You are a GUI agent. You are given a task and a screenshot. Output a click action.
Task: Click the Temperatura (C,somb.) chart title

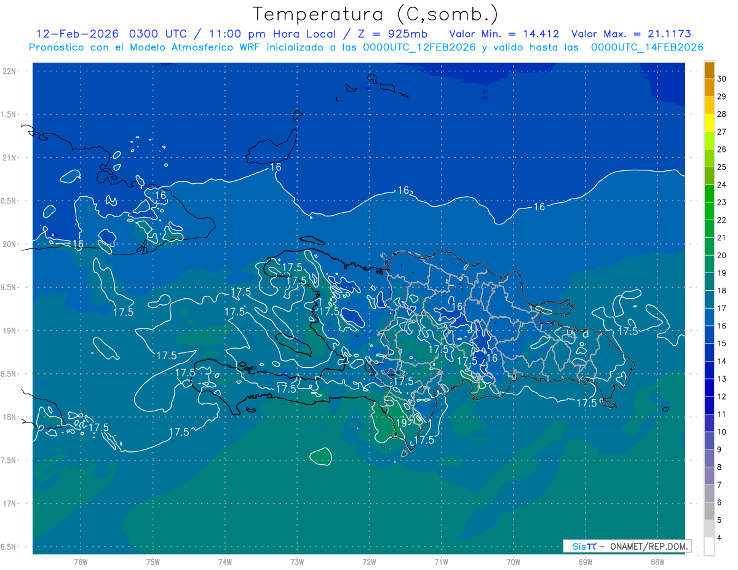coord(376,14)
